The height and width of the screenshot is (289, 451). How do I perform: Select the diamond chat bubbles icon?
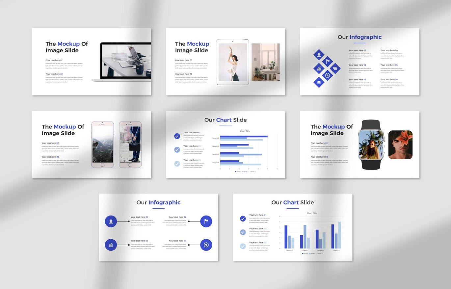(x=335, y=68)
